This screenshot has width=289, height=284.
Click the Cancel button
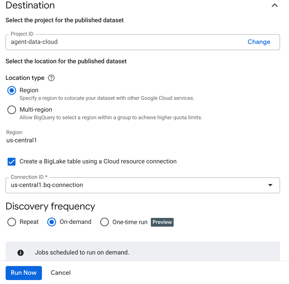tap(61, 273)
